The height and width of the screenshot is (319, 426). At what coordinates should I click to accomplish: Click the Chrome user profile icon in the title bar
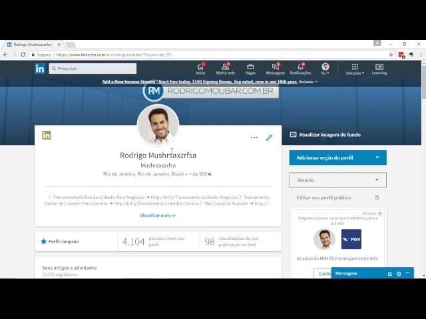click(377, 43)
